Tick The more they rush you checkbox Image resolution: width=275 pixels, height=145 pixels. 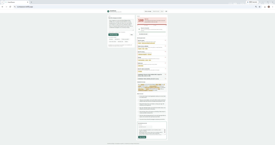point(139,112)
